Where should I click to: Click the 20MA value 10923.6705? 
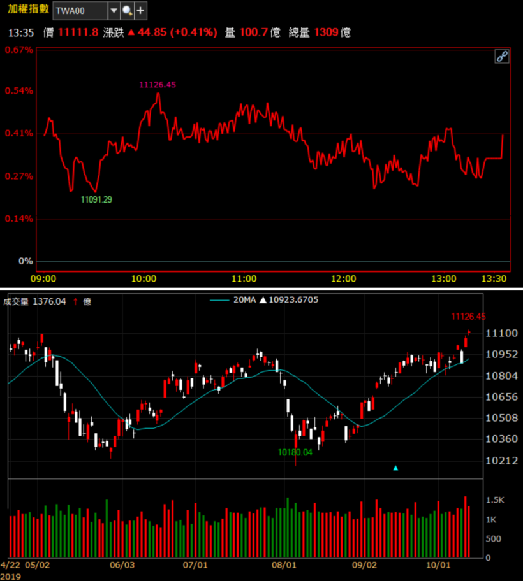click(293, 300)
